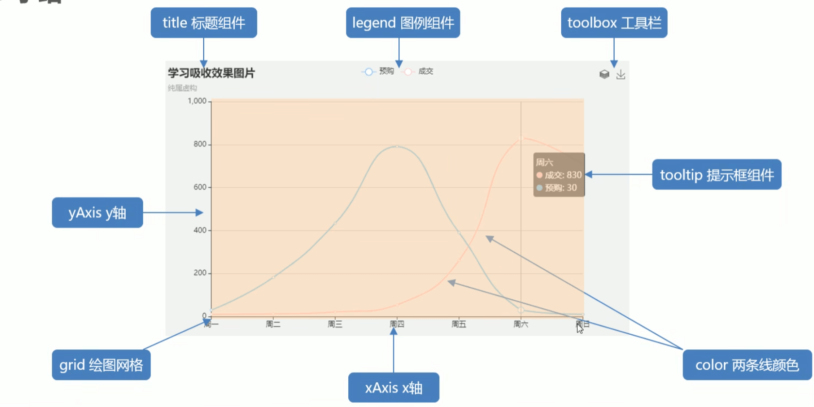814x407 pixels.
Task: Toggle the 预购 series in the legend
Action: 377,71
